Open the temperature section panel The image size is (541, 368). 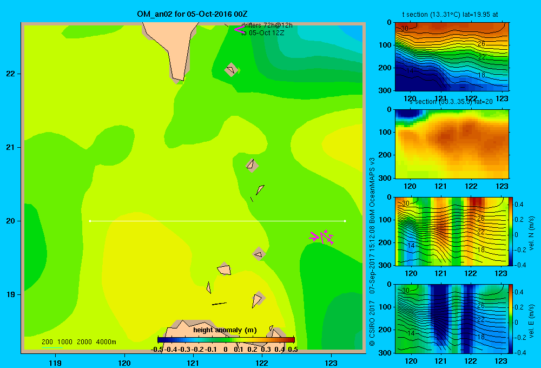tap(452, 57)
